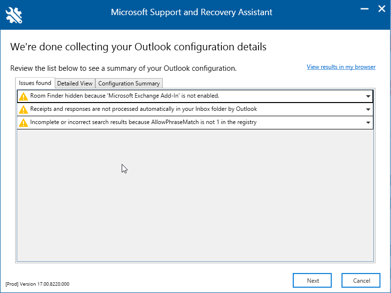Click warning icon beside Room Finder hidden issue
This screenshot has height=293, width=391.
point(23,96)
